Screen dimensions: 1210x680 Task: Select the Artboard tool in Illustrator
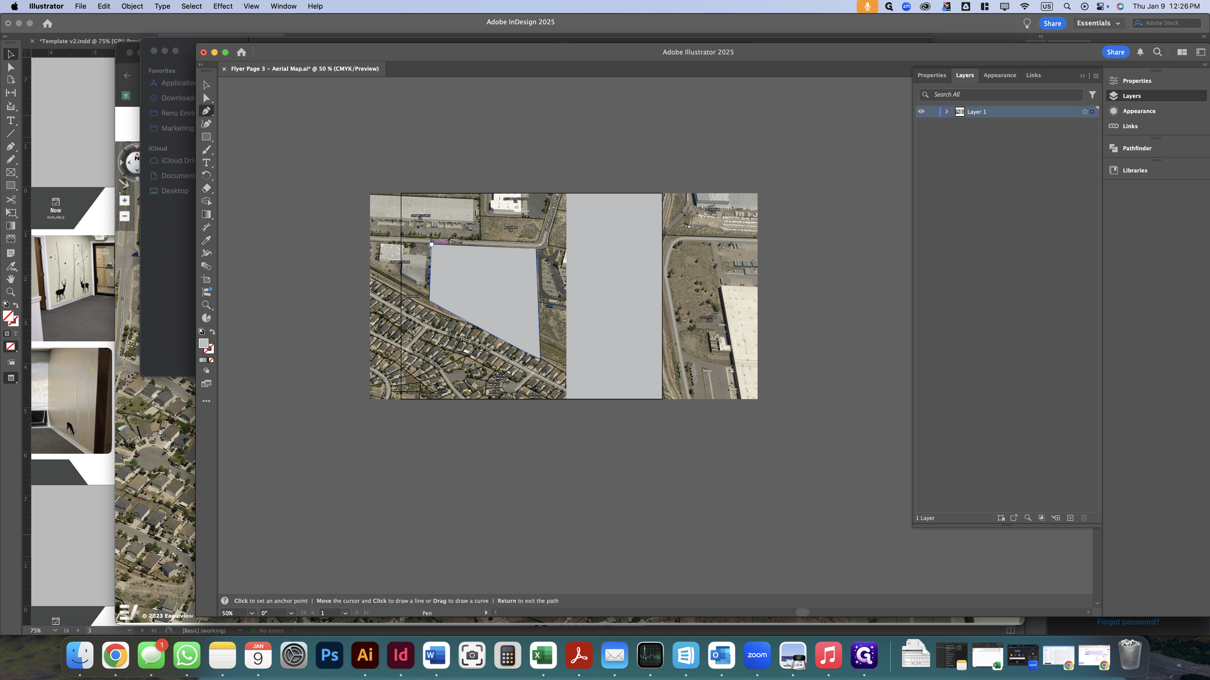coord(206,279)
